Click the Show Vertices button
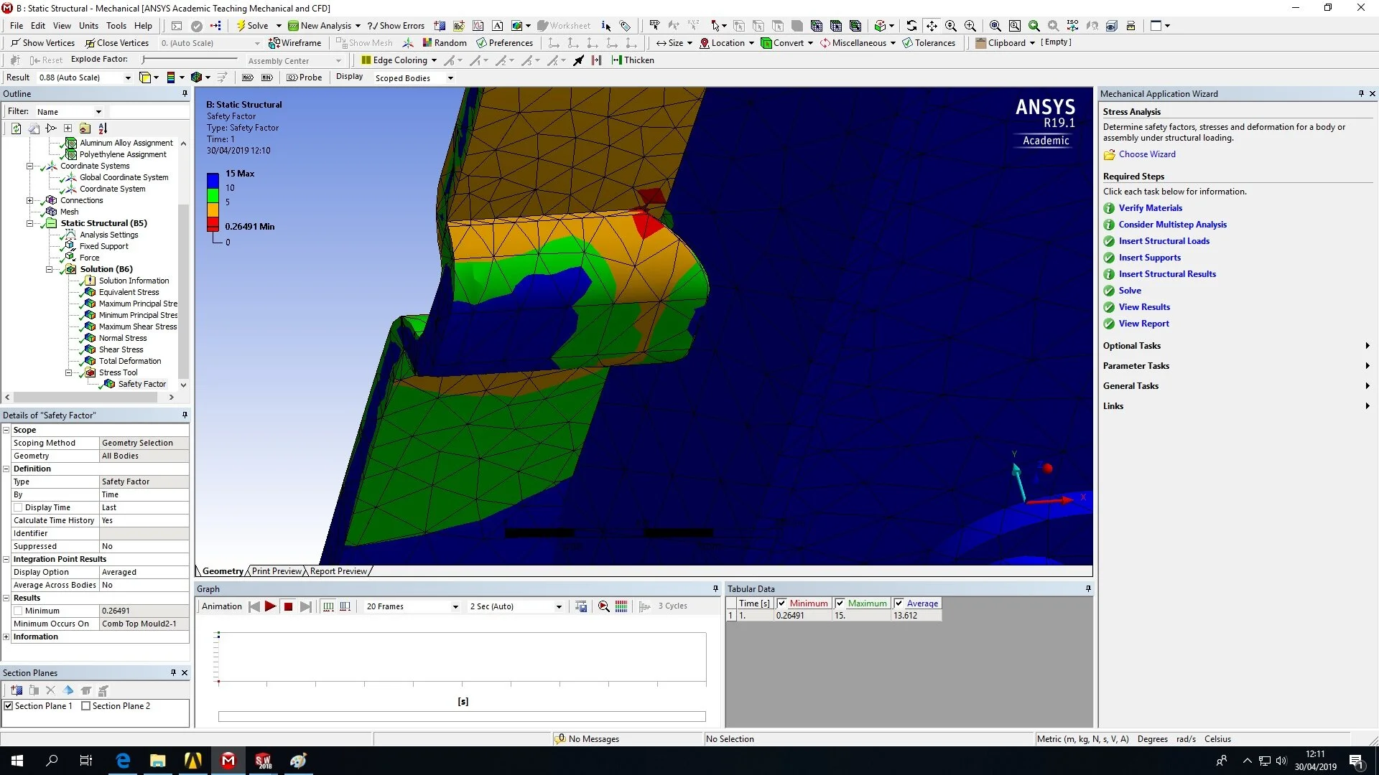Screen dimensions: 1379x775 click(x=42, y=43)
